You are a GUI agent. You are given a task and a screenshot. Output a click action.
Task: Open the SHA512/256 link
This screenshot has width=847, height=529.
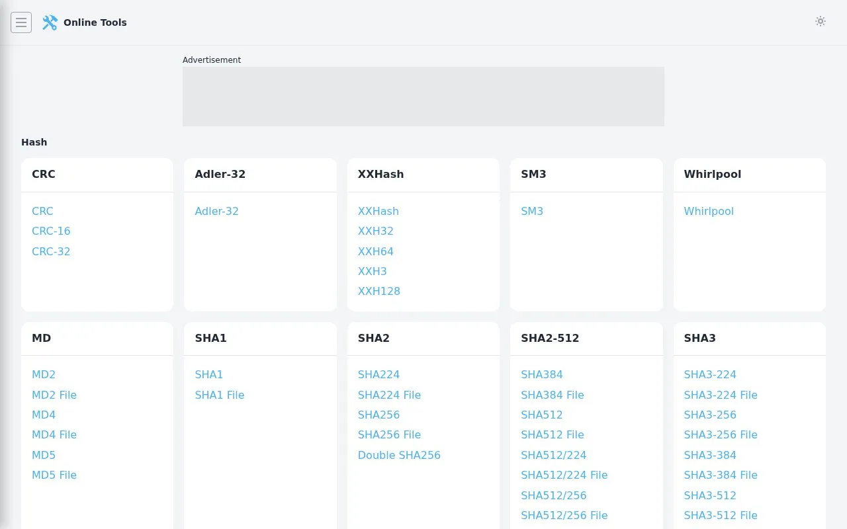(554, 495)
